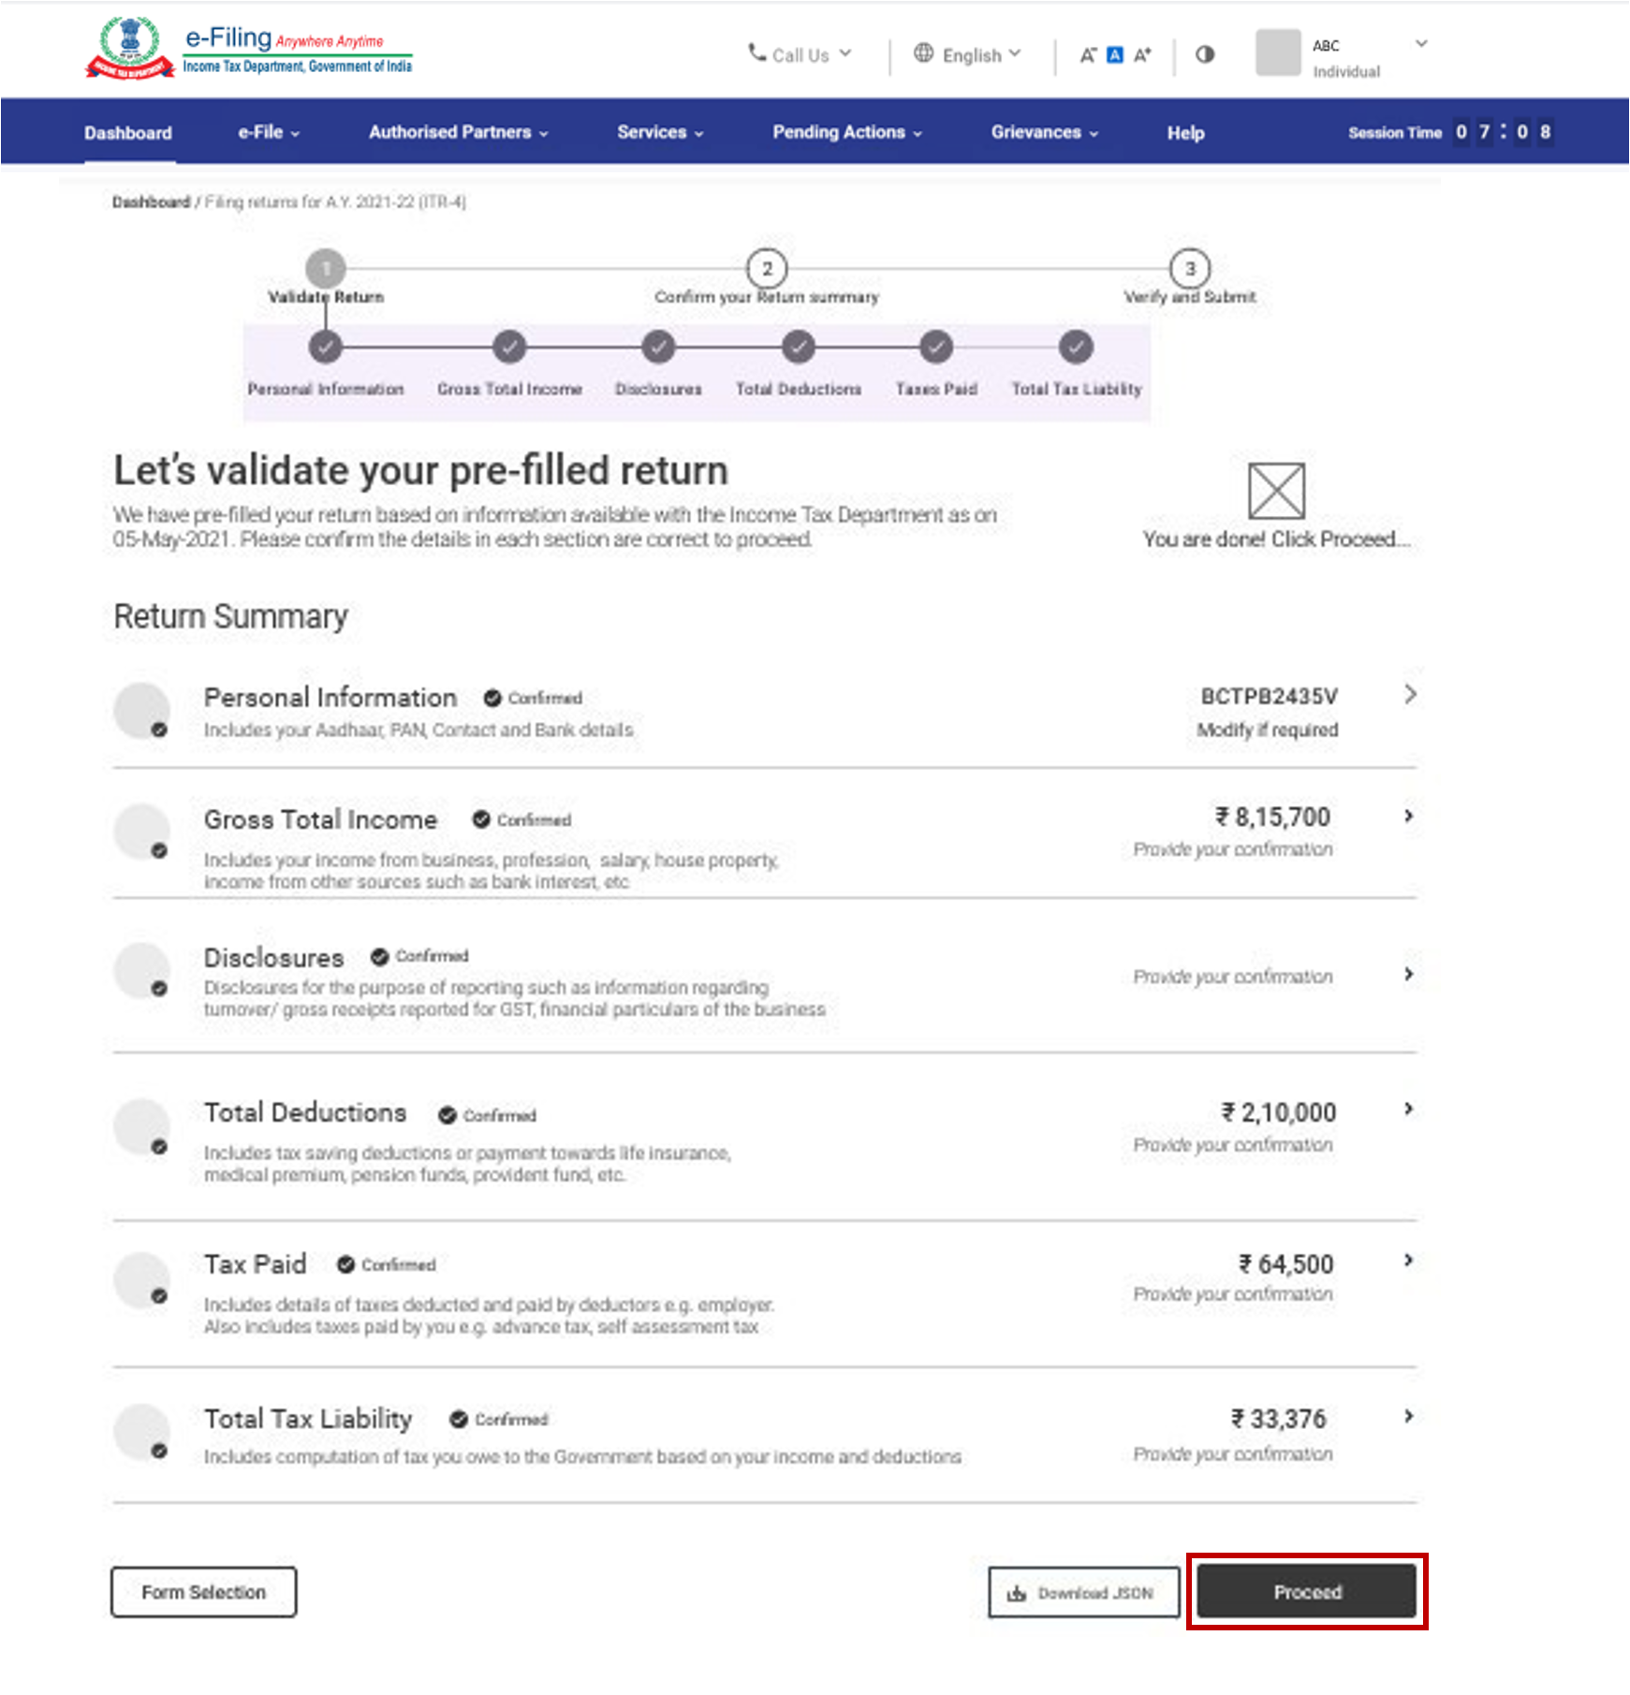Click the globe language icon

coord(923,53)
